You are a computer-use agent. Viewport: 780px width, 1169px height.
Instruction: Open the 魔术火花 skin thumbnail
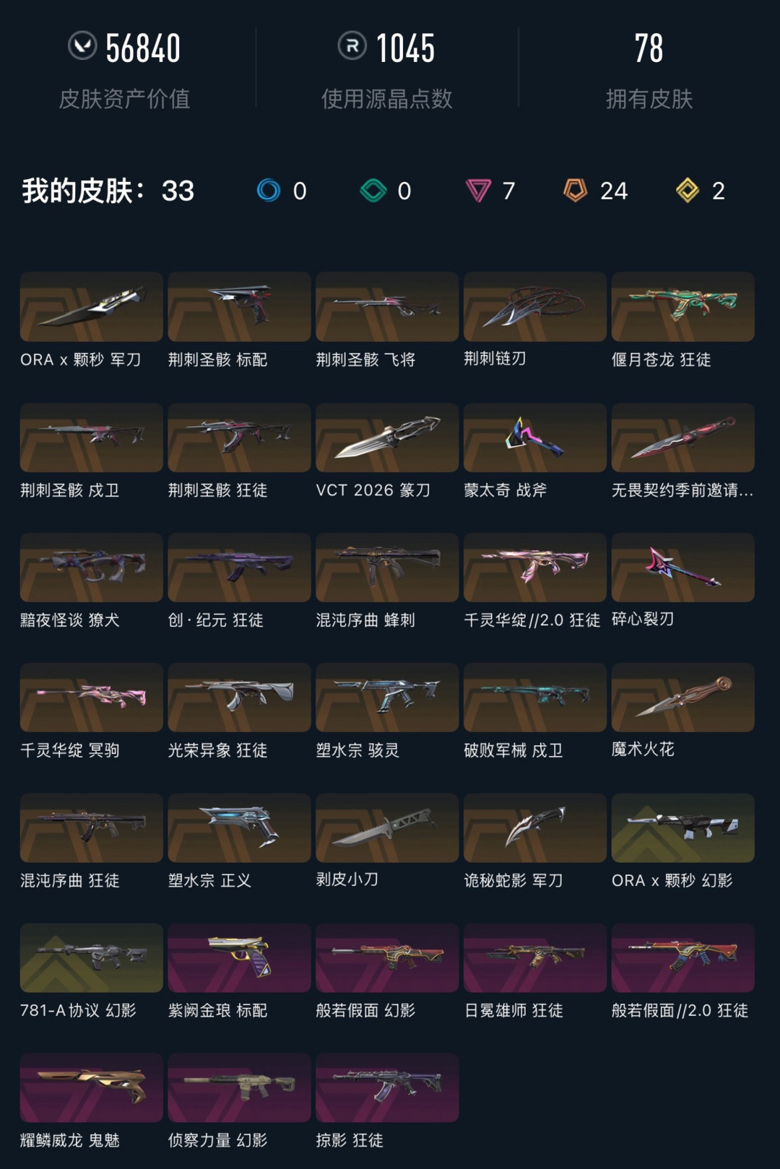682,698
